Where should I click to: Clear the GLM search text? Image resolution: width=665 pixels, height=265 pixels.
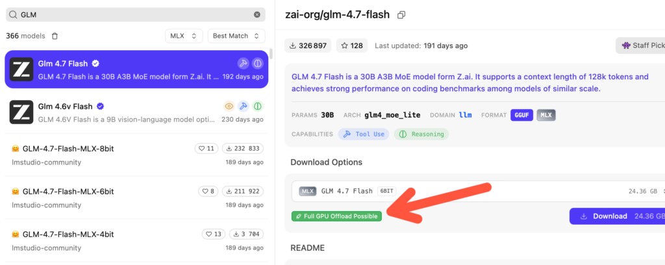tap(257, 14)
